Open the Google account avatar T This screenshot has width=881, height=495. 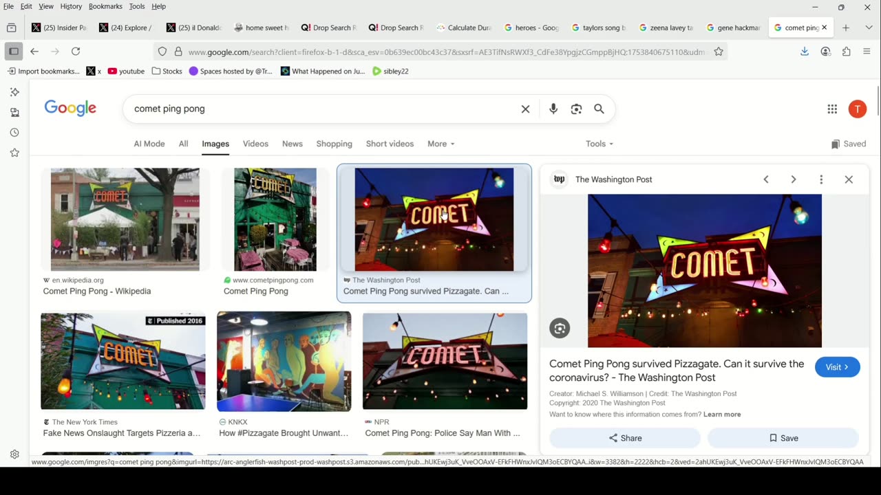[857, 109]
